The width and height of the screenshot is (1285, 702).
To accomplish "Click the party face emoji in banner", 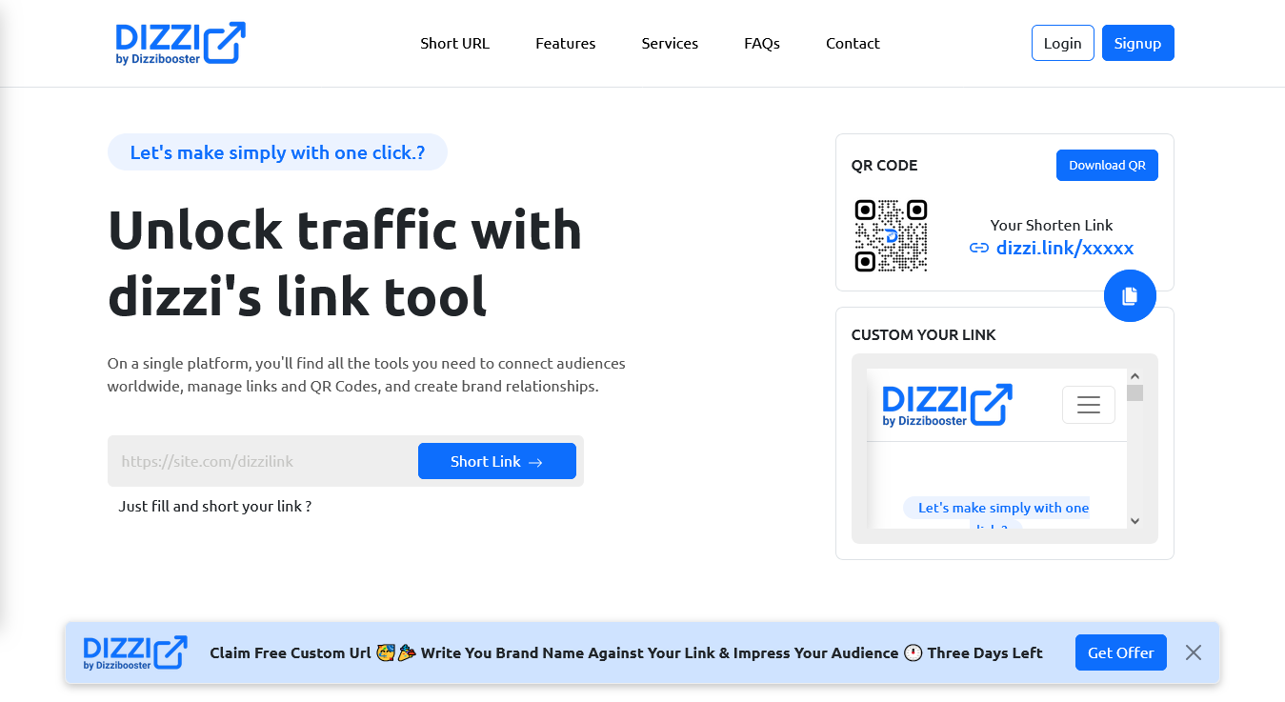I will 386,652.
